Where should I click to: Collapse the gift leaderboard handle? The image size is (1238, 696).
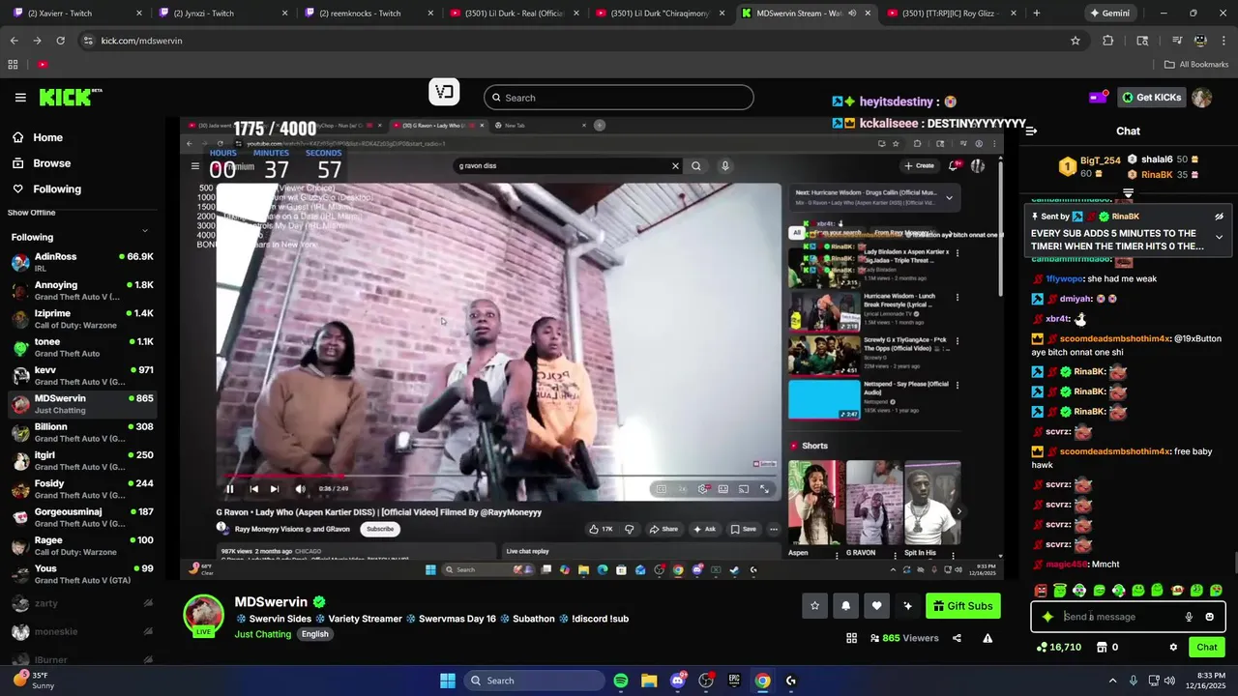pyautogui.click(x=1128, y=194)
